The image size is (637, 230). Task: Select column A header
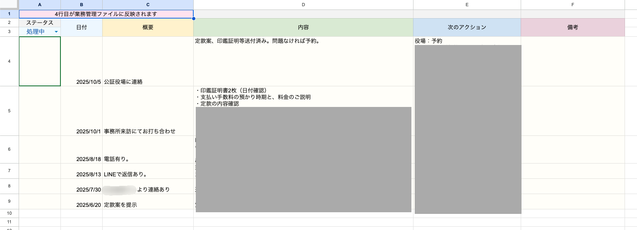(x=40, y=5)
